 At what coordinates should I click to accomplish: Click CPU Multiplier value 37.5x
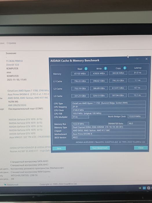(x=80, y=117)
